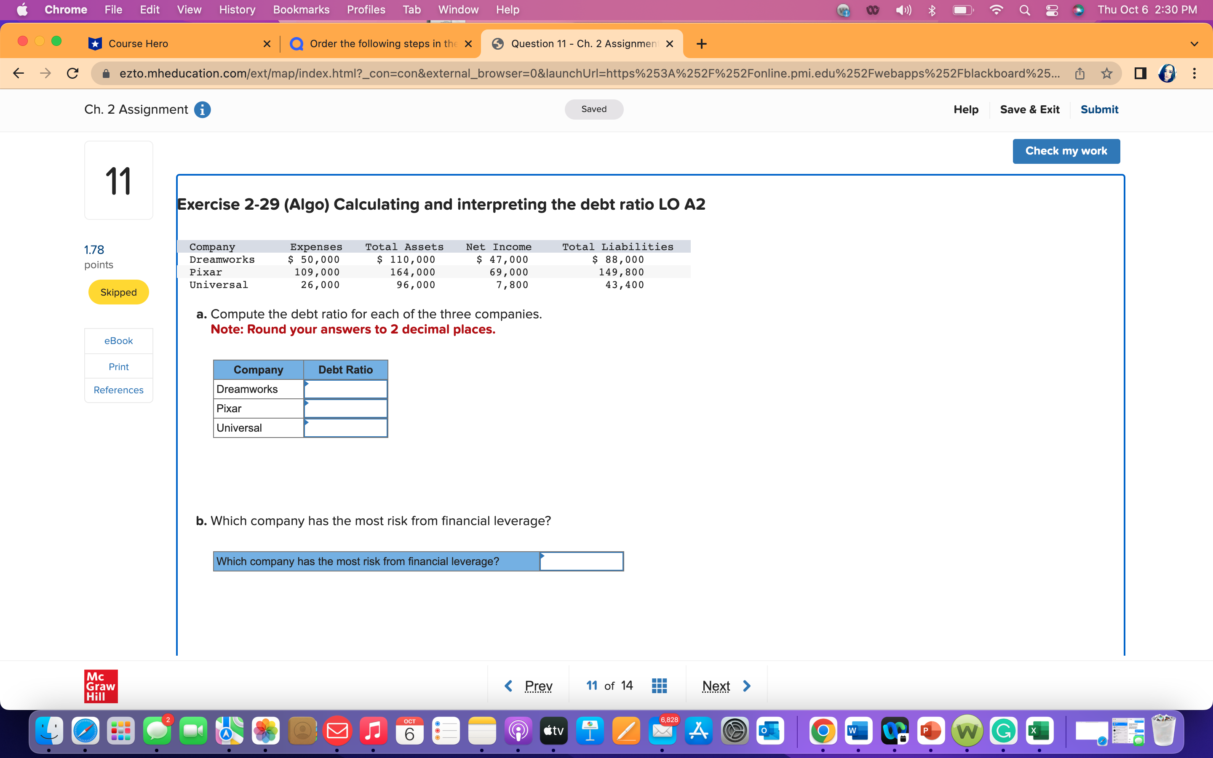Submit the assignment
The image size is (1213, 758).
tap(1099, 109)
